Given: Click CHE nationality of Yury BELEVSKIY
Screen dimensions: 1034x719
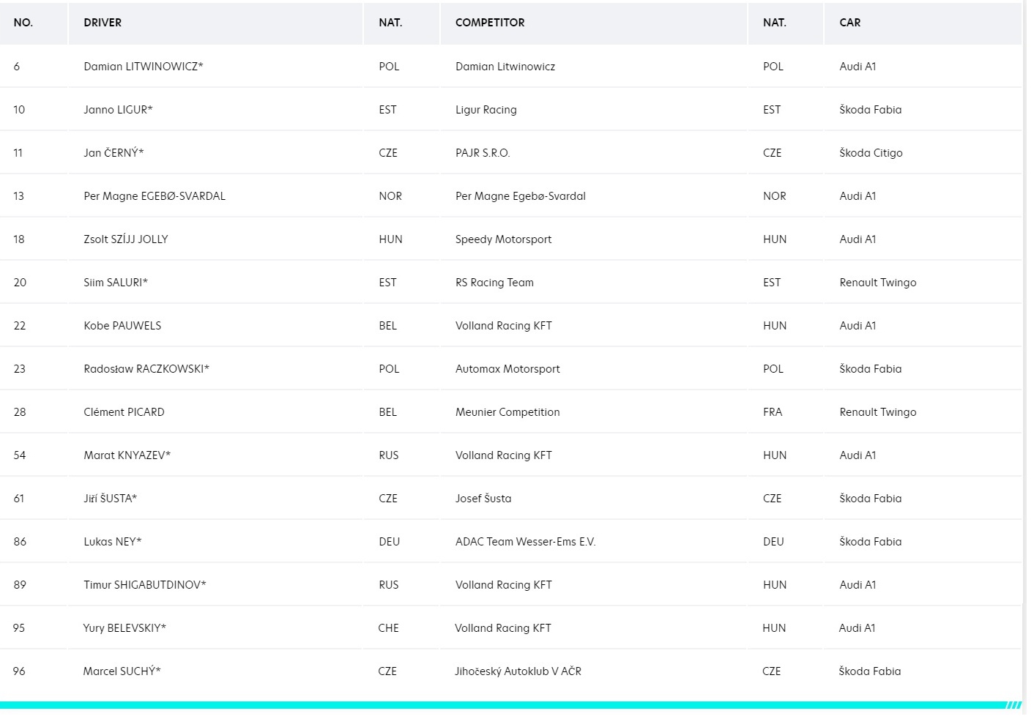Looking at the screenshot, I should point(388,628).
